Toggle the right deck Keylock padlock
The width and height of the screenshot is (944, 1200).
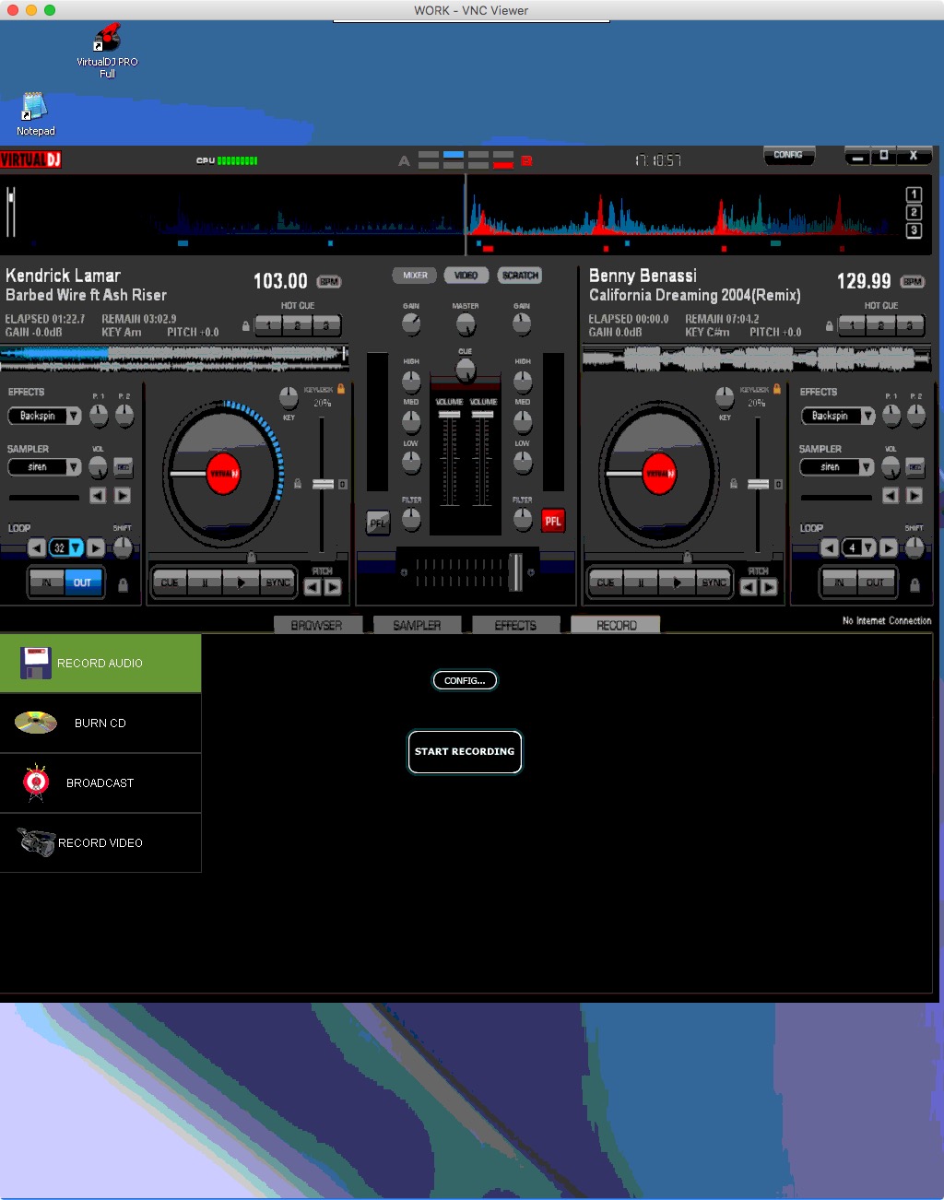click(x=777, y=389)
